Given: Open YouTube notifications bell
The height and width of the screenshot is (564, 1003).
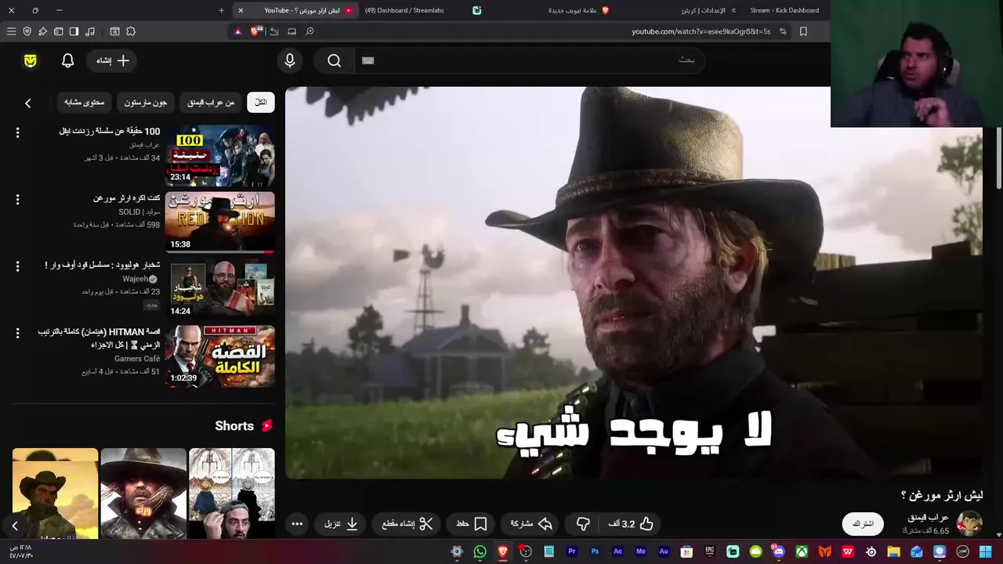Looking at the screenshot, I should pyautogui.click(x=68, y=60).
